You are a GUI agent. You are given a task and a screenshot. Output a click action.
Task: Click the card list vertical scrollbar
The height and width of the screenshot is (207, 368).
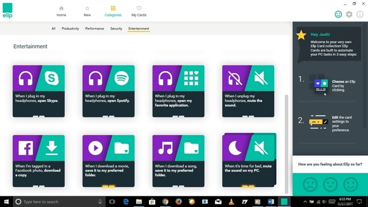(x=286, y=144)
